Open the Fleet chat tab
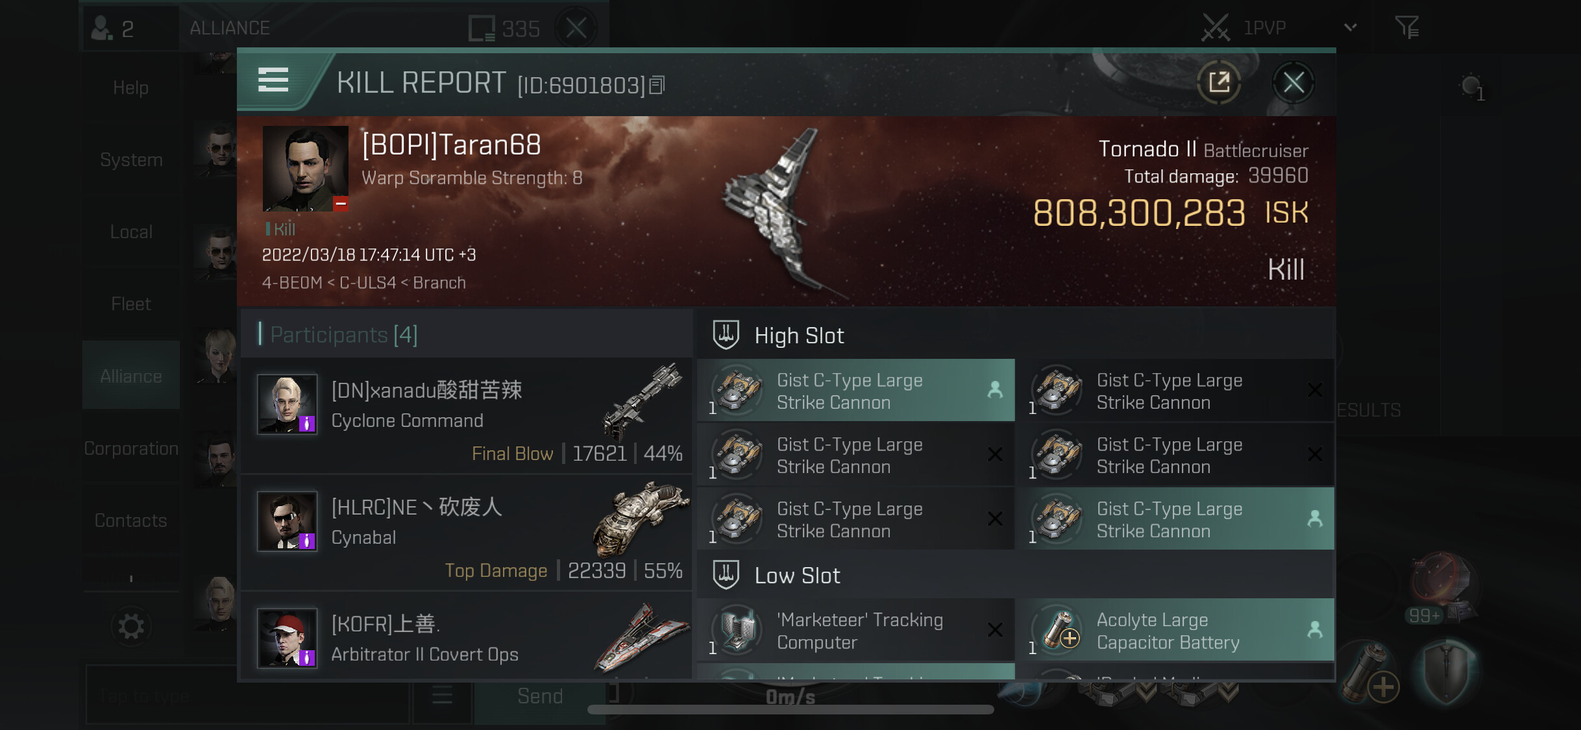This screenshot has height=730, width=1581. pyautogui.click(x=131, y=304)
